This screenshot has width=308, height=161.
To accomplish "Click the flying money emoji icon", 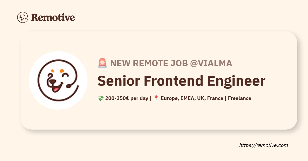I will point(101,98).
